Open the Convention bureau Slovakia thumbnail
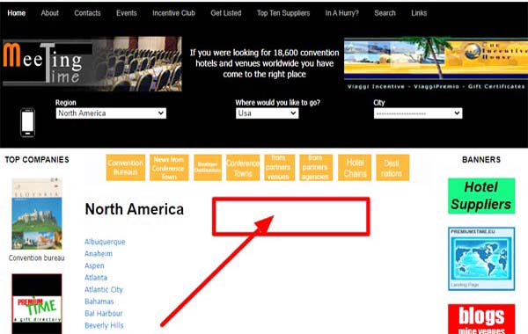The width and height of the screenshot is (528, 334). point(37,214)
